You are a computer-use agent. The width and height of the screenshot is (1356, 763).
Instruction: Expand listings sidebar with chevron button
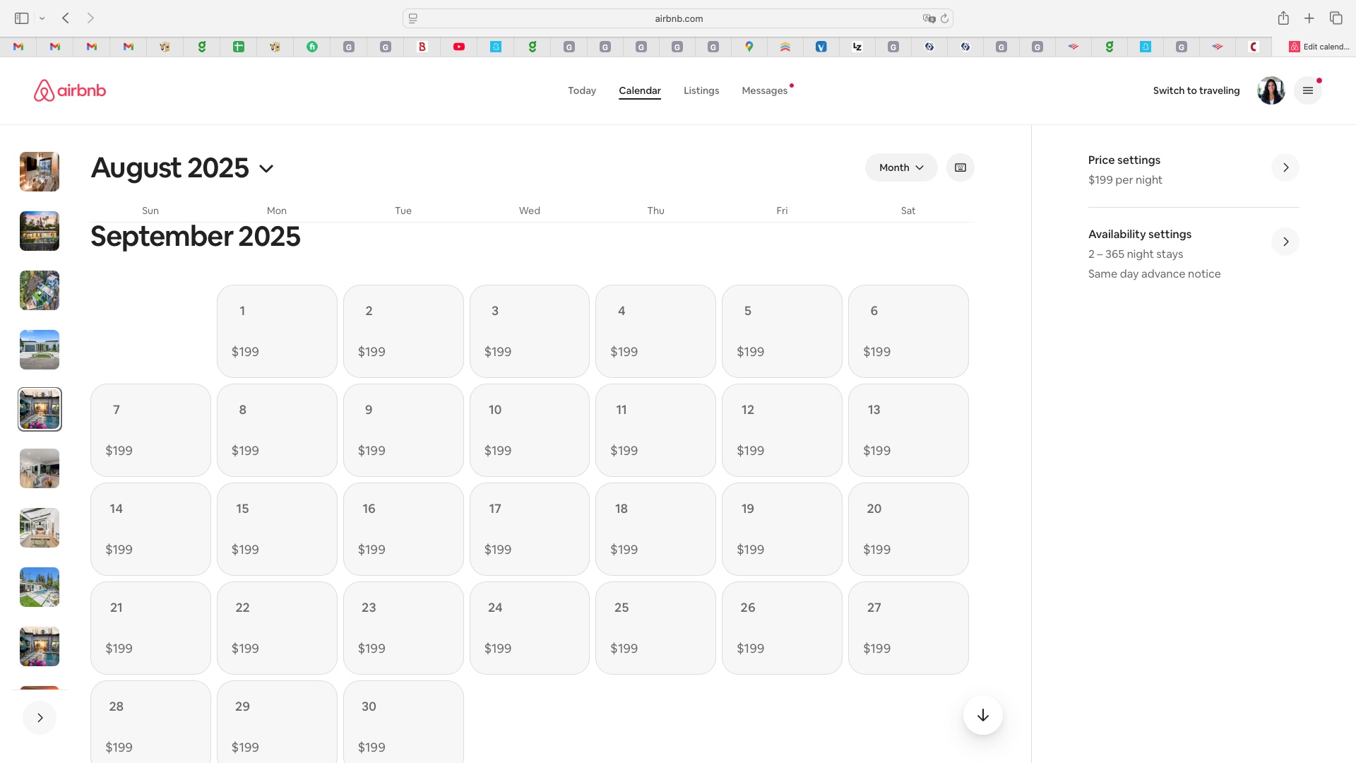40,718
